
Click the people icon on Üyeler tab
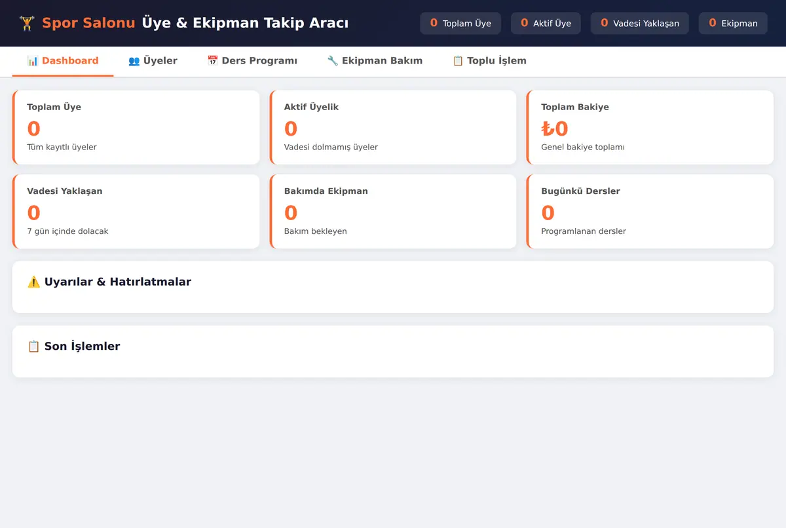(x=134, y=61)
